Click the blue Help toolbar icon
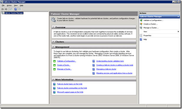 16,9
